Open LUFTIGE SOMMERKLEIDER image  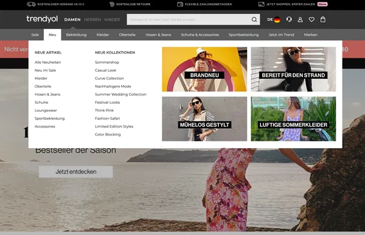click(293, 119)
